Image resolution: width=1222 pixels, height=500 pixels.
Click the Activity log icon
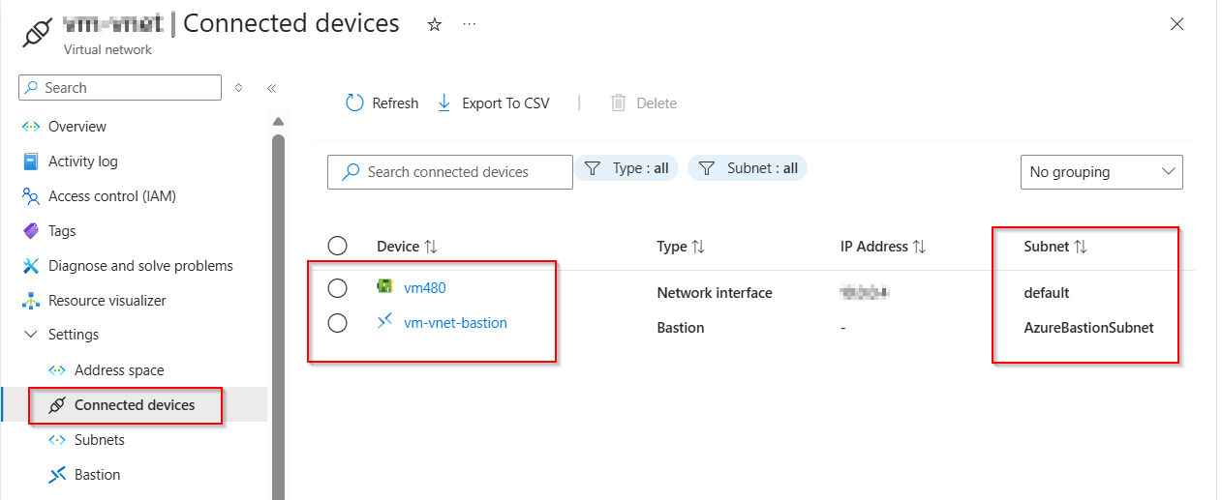(30, 162)
